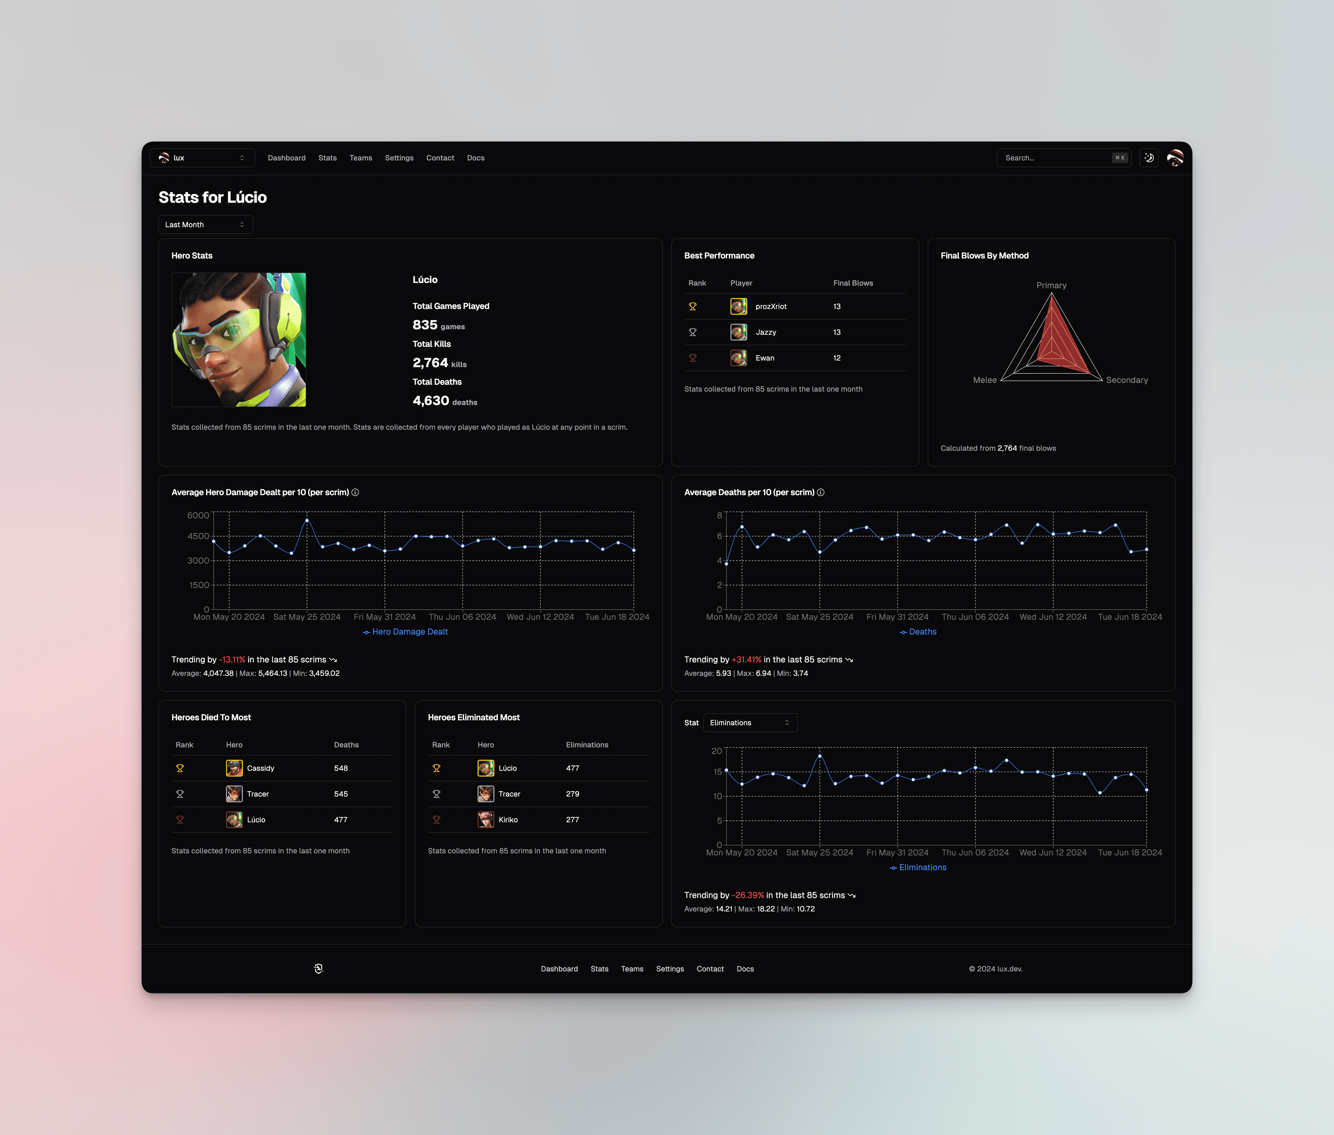1334x1135 pixels.
Task: Click the Eliminations column header
Action: tap(587, 745)
